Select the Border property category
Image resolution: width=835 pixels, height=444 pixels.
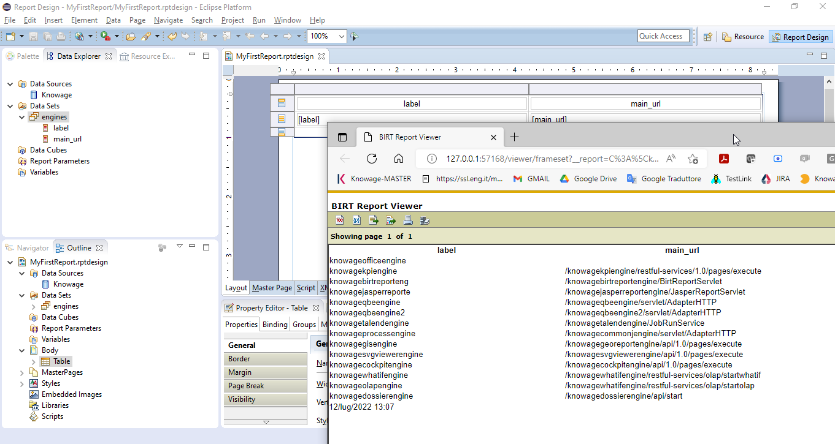click(265, 359)
